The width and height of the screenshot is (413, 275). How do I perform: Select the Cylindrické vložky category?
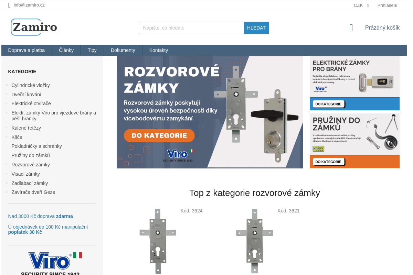(31, 85)
